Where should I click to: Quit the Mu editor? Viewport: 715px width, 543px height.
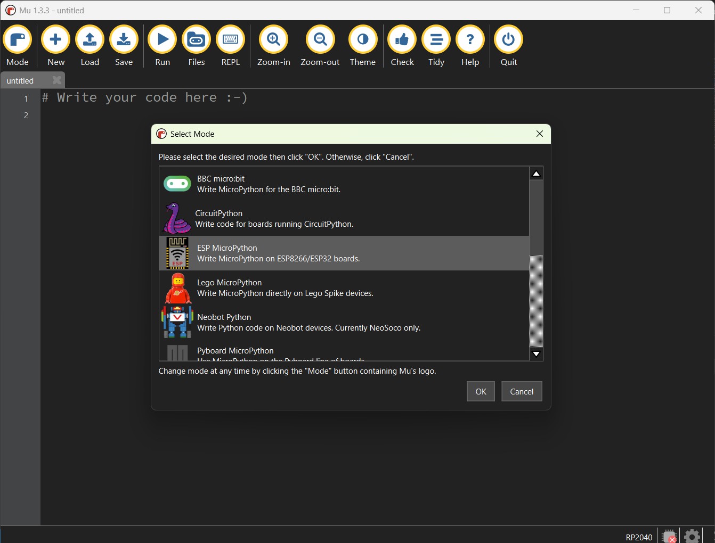pos(509,46)
